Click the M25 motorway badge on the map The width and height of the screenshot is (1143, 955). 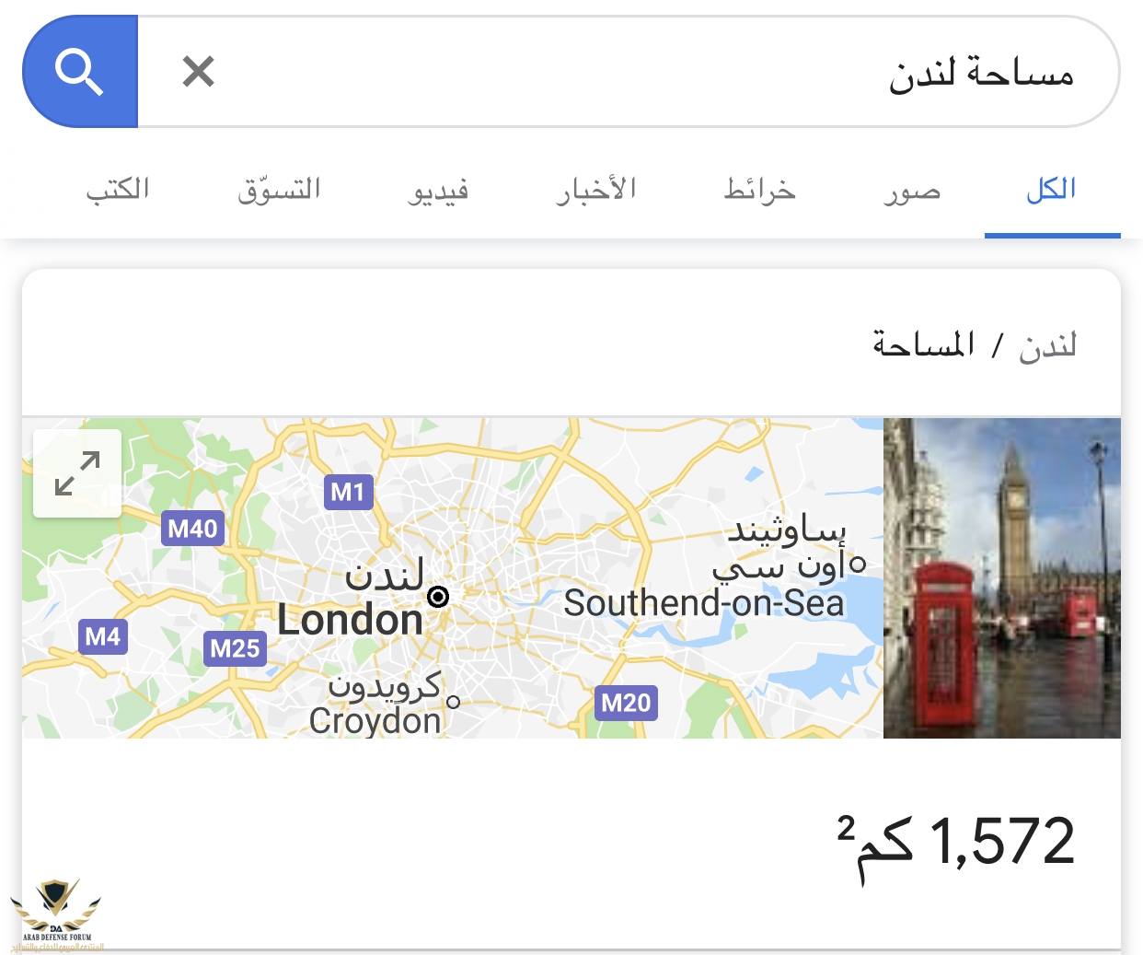pos(235,648)
